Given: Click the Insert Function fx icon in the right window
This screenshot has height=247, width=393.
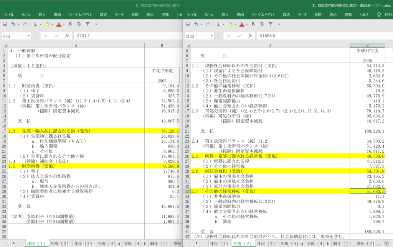Looking at the screenshot, I should click(249, 36).
